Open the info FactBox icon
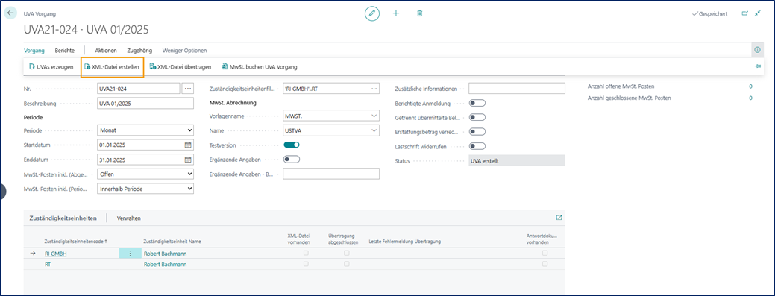This screenshot has width=775, height=296. click(756, 50)
